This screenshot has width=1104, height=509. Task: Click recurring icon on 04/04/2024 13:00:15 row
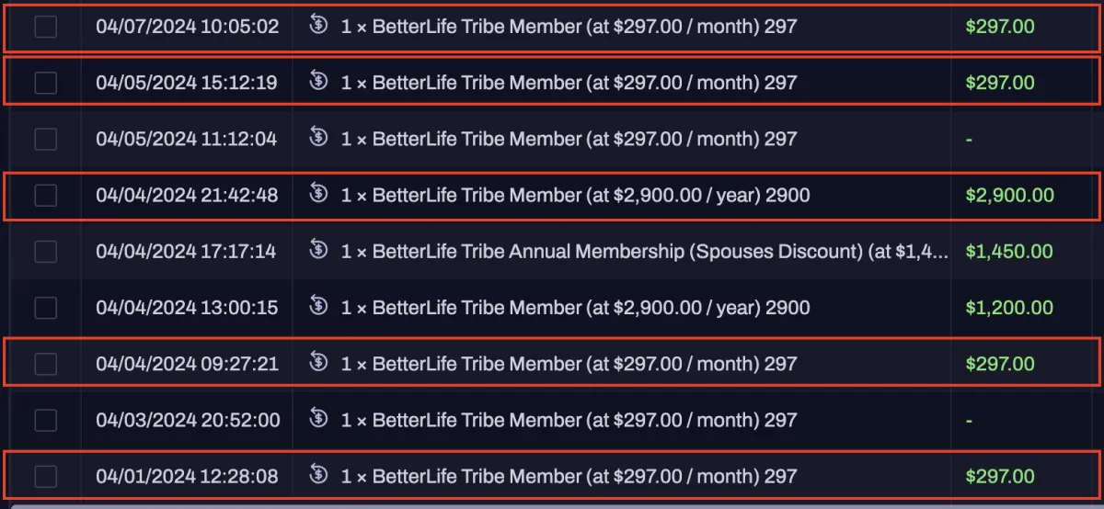tap(319, 307)
